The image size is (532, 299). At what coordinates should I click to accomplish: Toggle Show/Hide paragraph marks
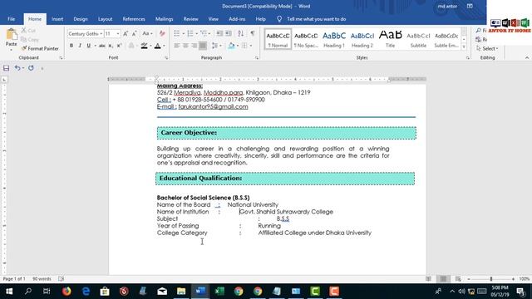[253, 33]
